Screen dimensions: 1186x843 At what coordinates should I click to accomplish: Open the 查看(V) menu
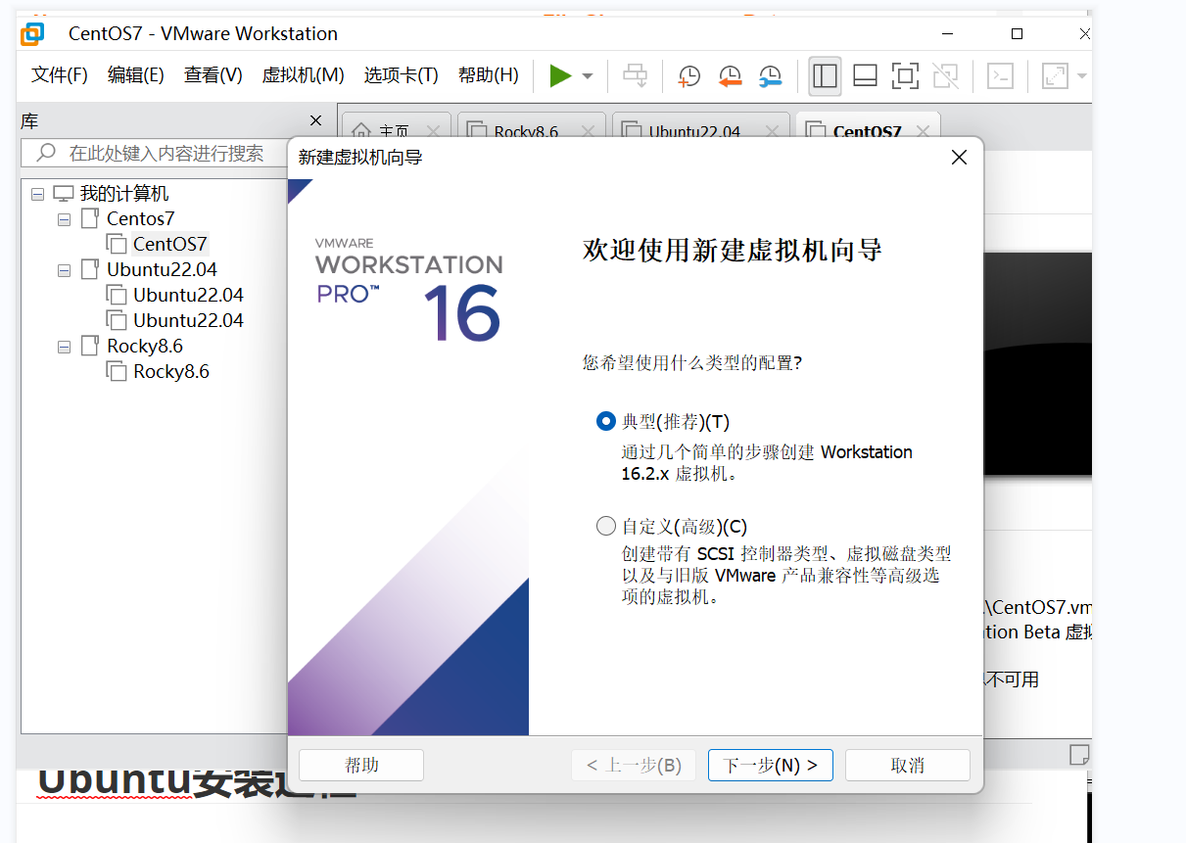pos(213,75)
